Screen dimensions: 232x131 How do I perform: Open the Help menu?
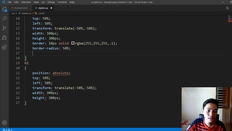tap(72, 2)
